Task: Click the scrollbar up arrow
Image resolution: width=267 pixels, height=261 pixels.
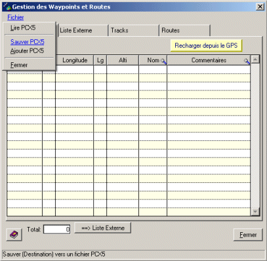Action: click(255, 60)
